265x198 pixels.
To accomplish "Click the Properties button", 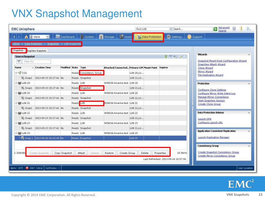I will coord(160,153).
